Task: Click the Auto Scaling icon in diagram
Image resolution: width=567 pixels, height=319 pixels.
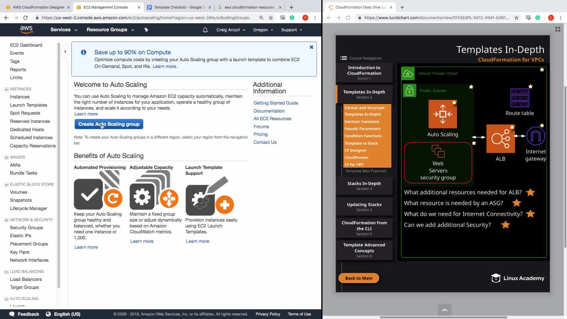Action: [x=442, y=114]
